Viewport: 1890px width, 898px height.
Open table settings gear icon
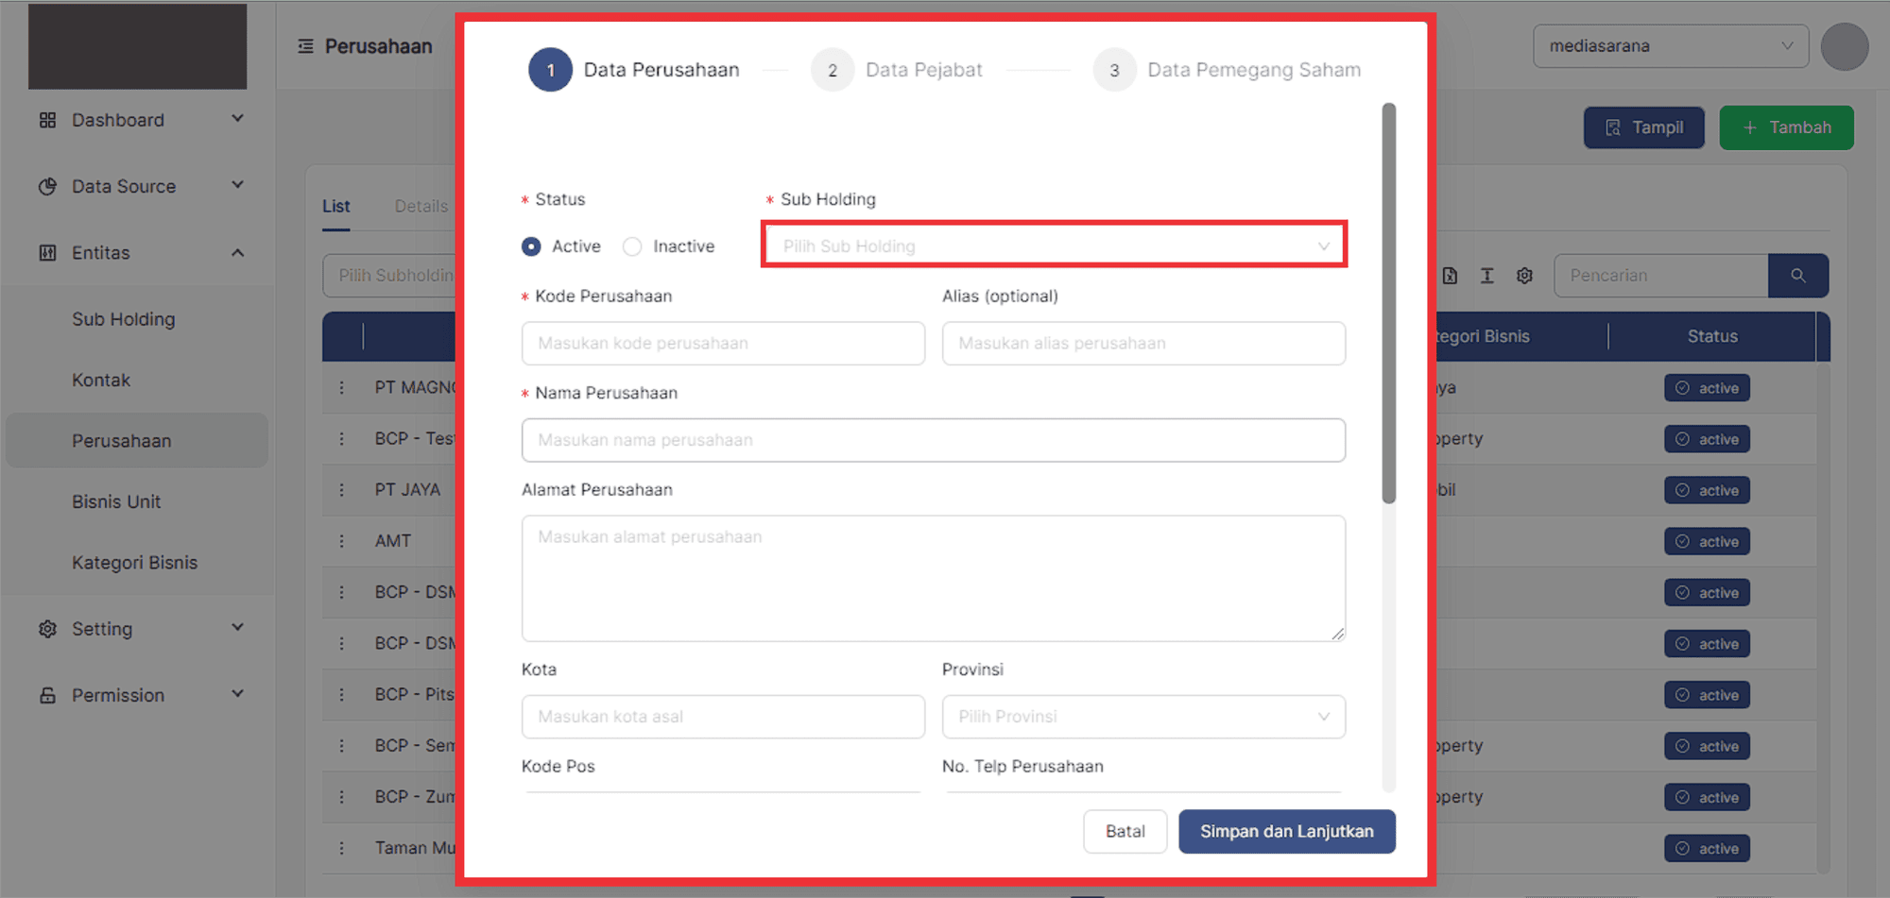click(1524, 276)
